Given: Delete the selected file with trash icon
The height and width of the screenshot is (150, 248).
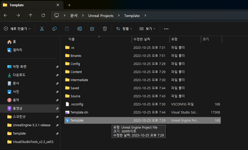Looking at the screenshot, I should 105,29.
